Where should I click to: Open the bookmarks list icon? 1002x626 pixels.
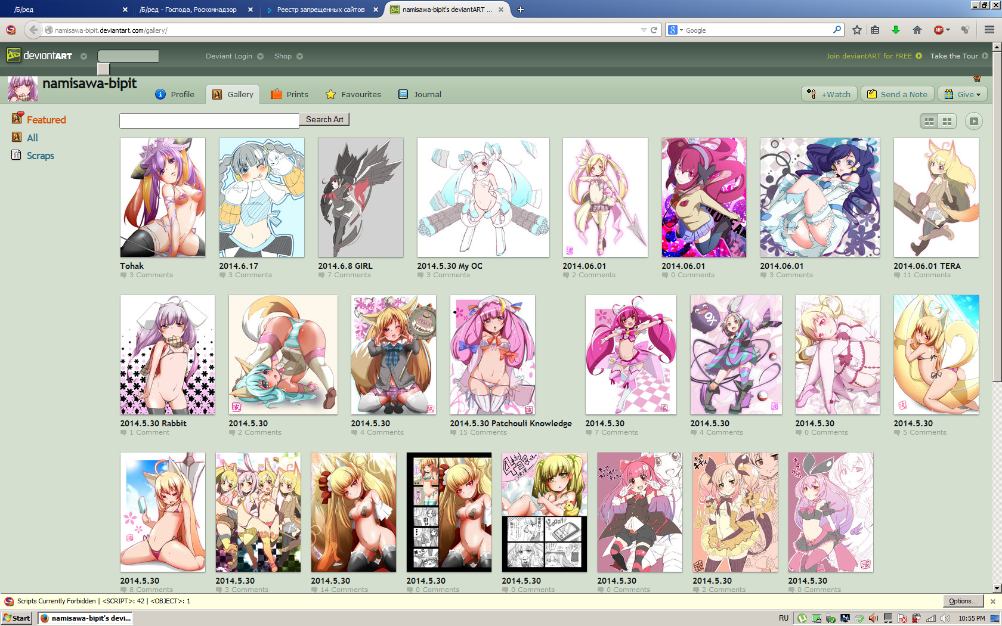pyautogui.click(x=875, y=30)
